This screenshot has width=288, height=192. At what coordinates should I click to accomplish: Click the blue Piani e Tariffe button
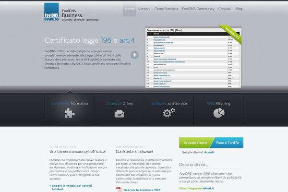tap(228, 143)
